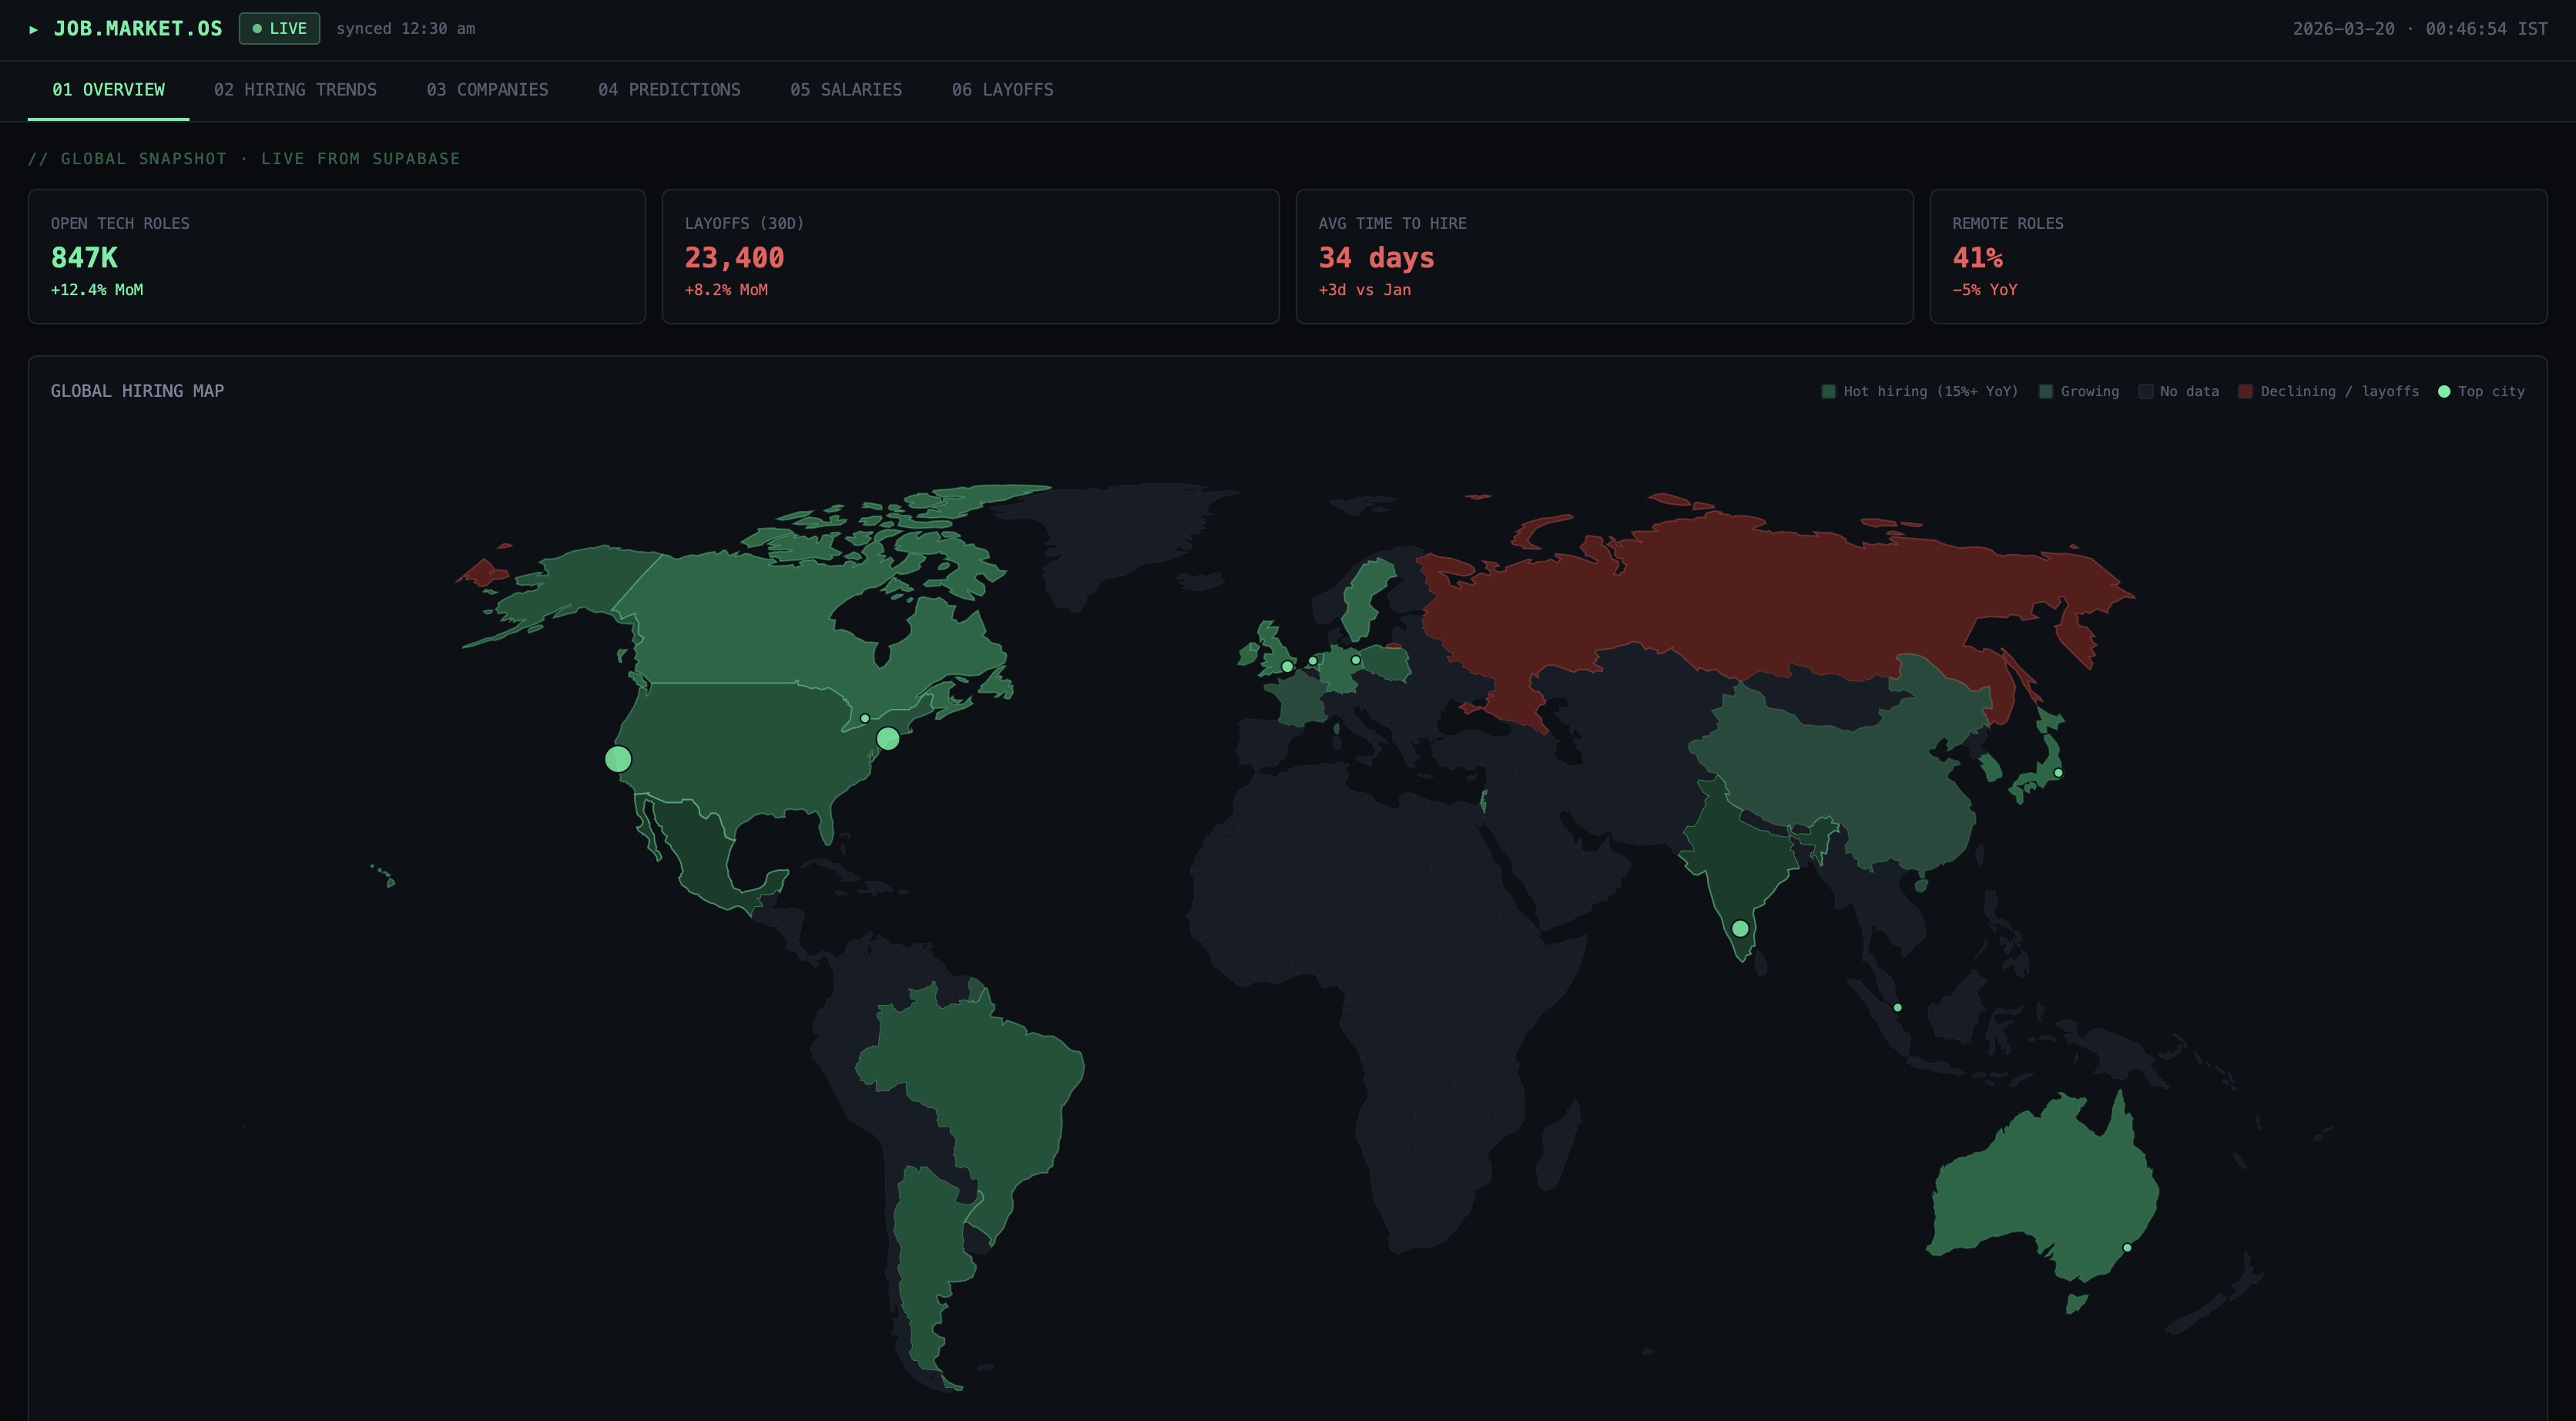Expand the GLOBAL HIRING MAP panel
The width and height of the screenshot is (2576, 1421).
[x=138, y=390]
